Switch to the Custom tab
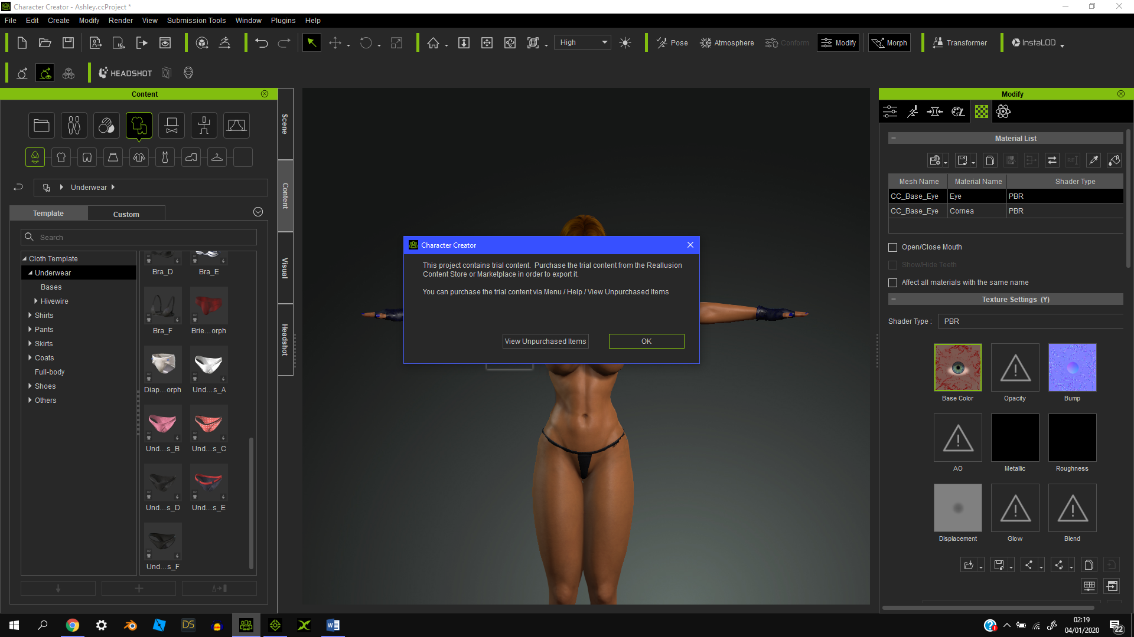This screenshot has height=637, width=1134. [126, 214]
